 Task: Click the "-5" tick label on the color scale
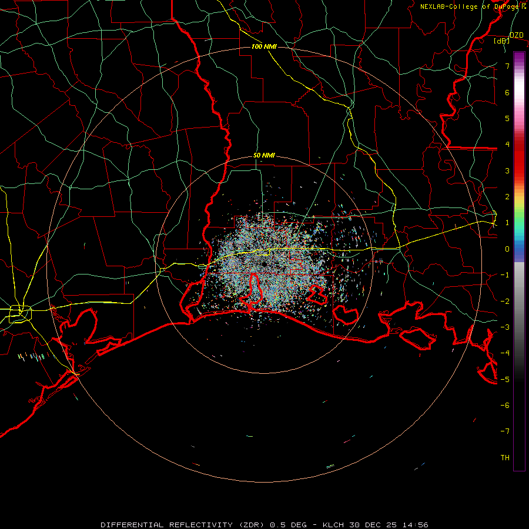505,380
